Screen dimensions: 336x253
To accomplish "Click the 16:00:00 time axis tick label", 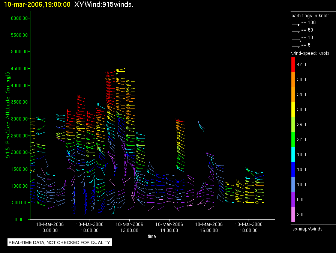I will click(209, 227).
